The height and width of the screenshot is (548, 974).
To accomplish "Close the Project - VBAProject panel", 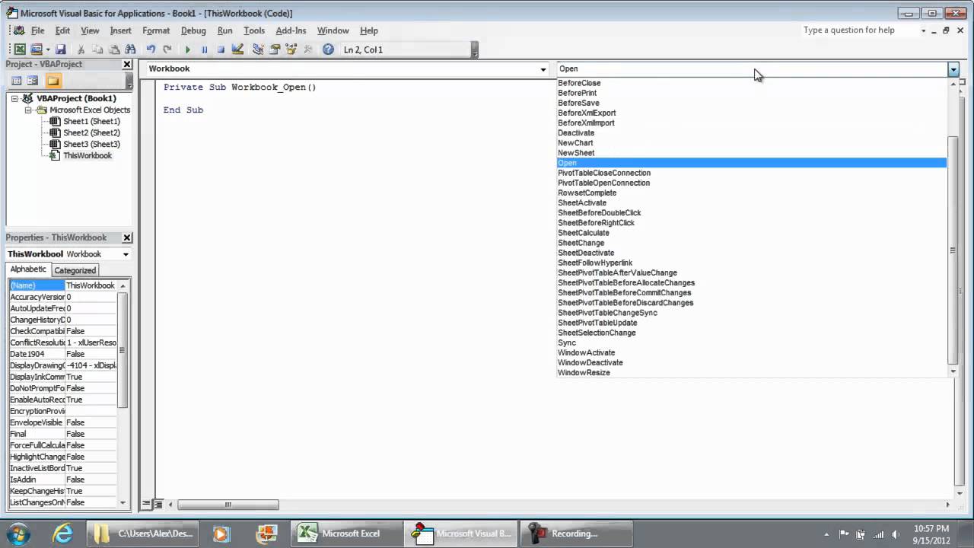I will 127,65.
